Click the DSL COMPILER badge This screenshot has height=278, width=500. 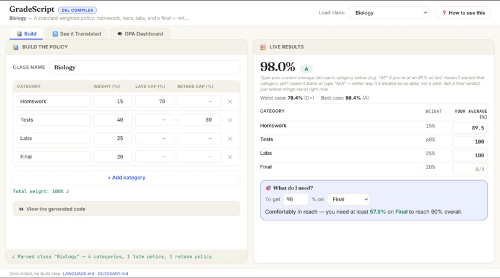78,10
